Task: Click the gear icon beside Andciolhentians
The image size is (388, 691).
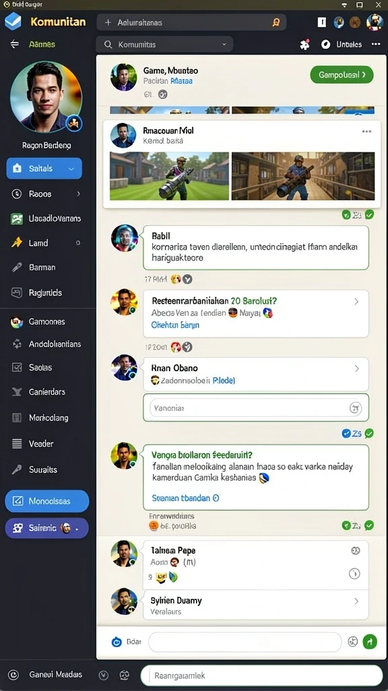Action: click(x=17, y=343)
